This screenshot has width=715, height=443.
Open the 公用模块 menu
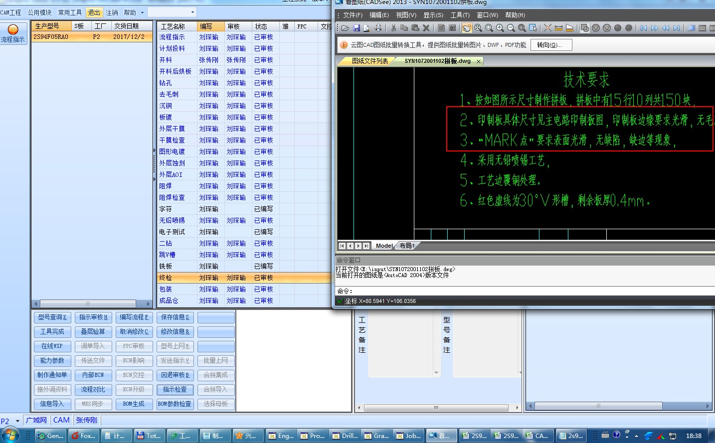(x=40, y=12)
